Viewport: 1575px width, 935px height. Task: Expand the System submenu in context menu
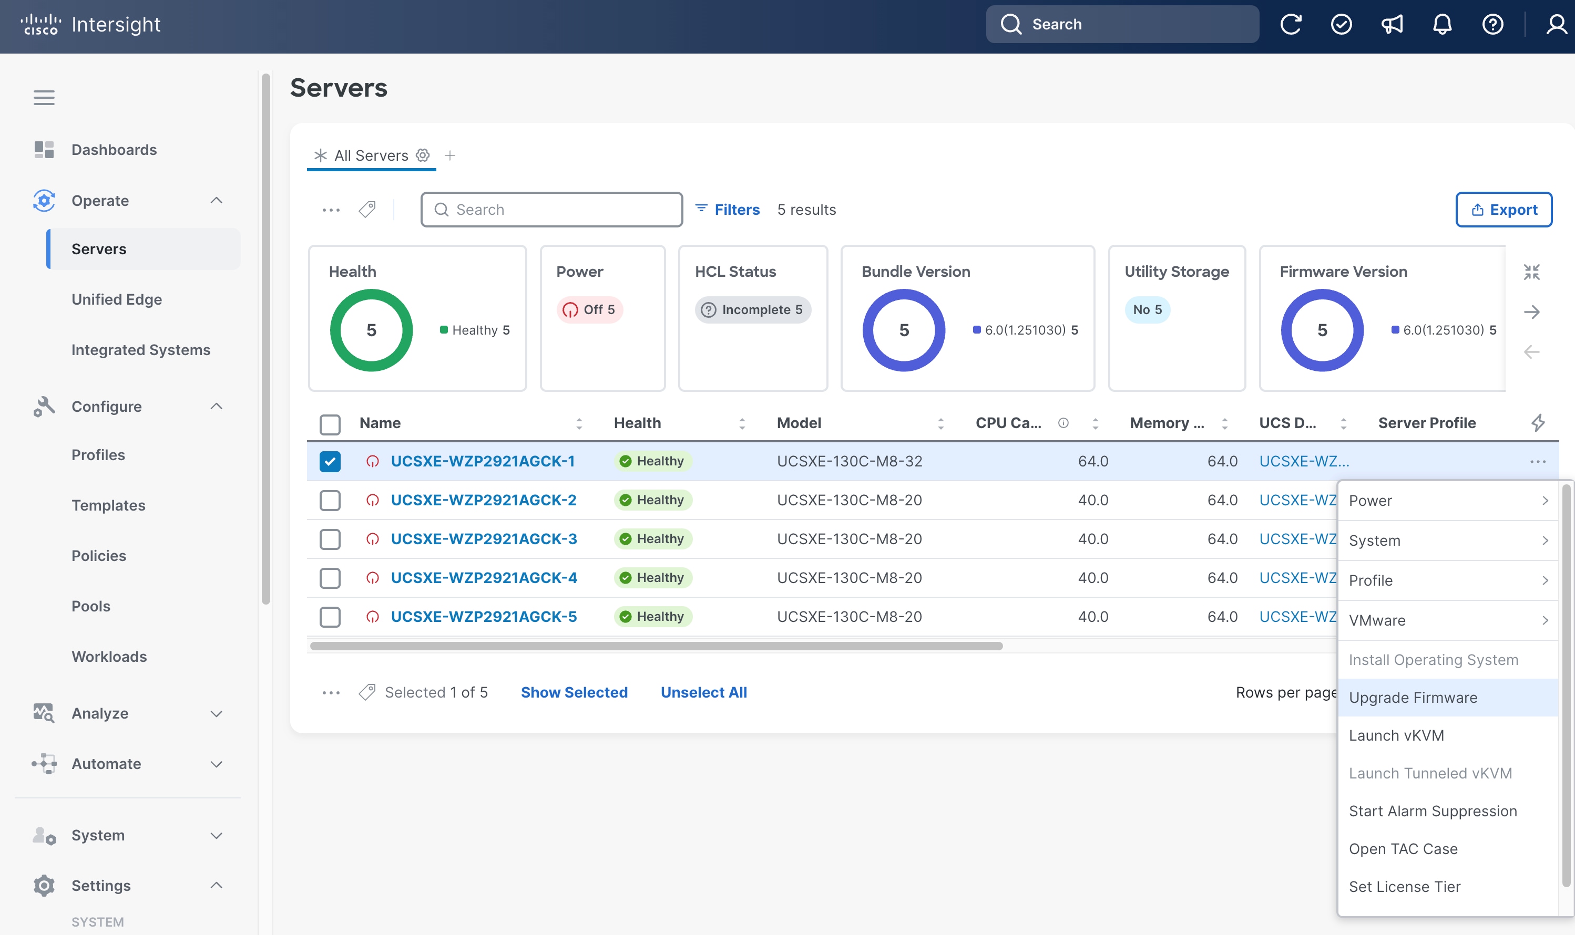(1448, 541)
